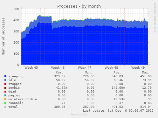Viewport: 158px width, 118px height.
Task: Click sleeping max value 451.00
Action: click(x=146, y=76)
